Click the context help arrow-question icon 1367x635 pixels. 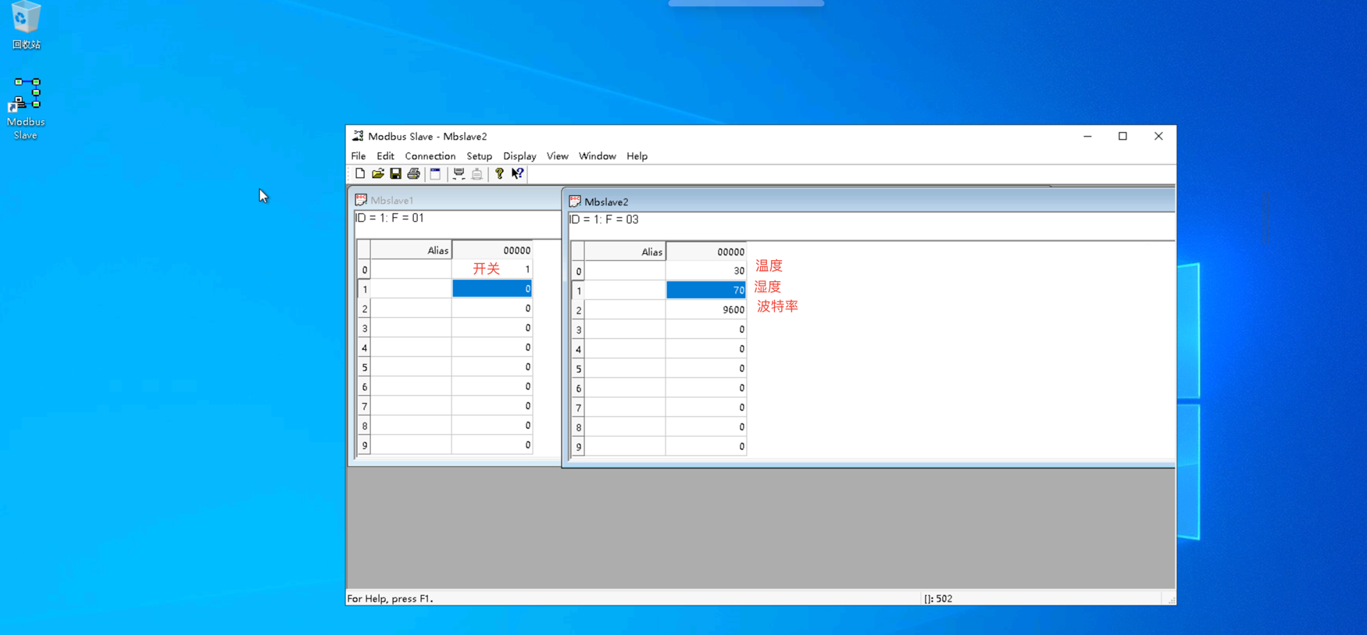[517, 173]
